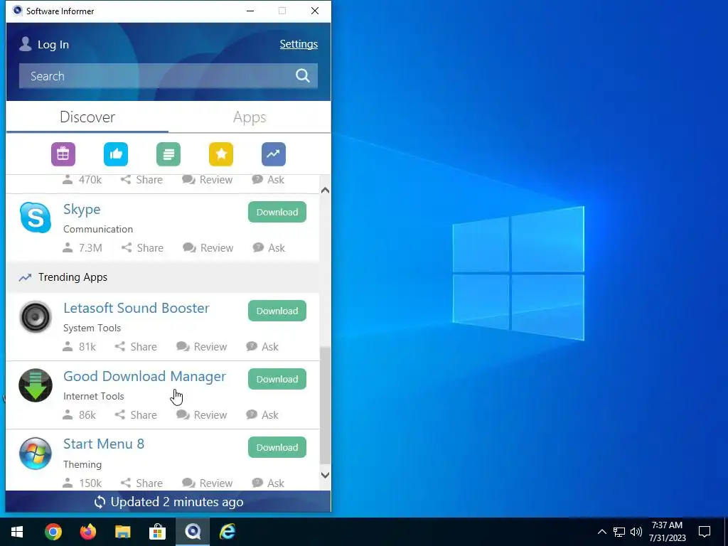Open the yellow star favorites icon

(221, 154)
